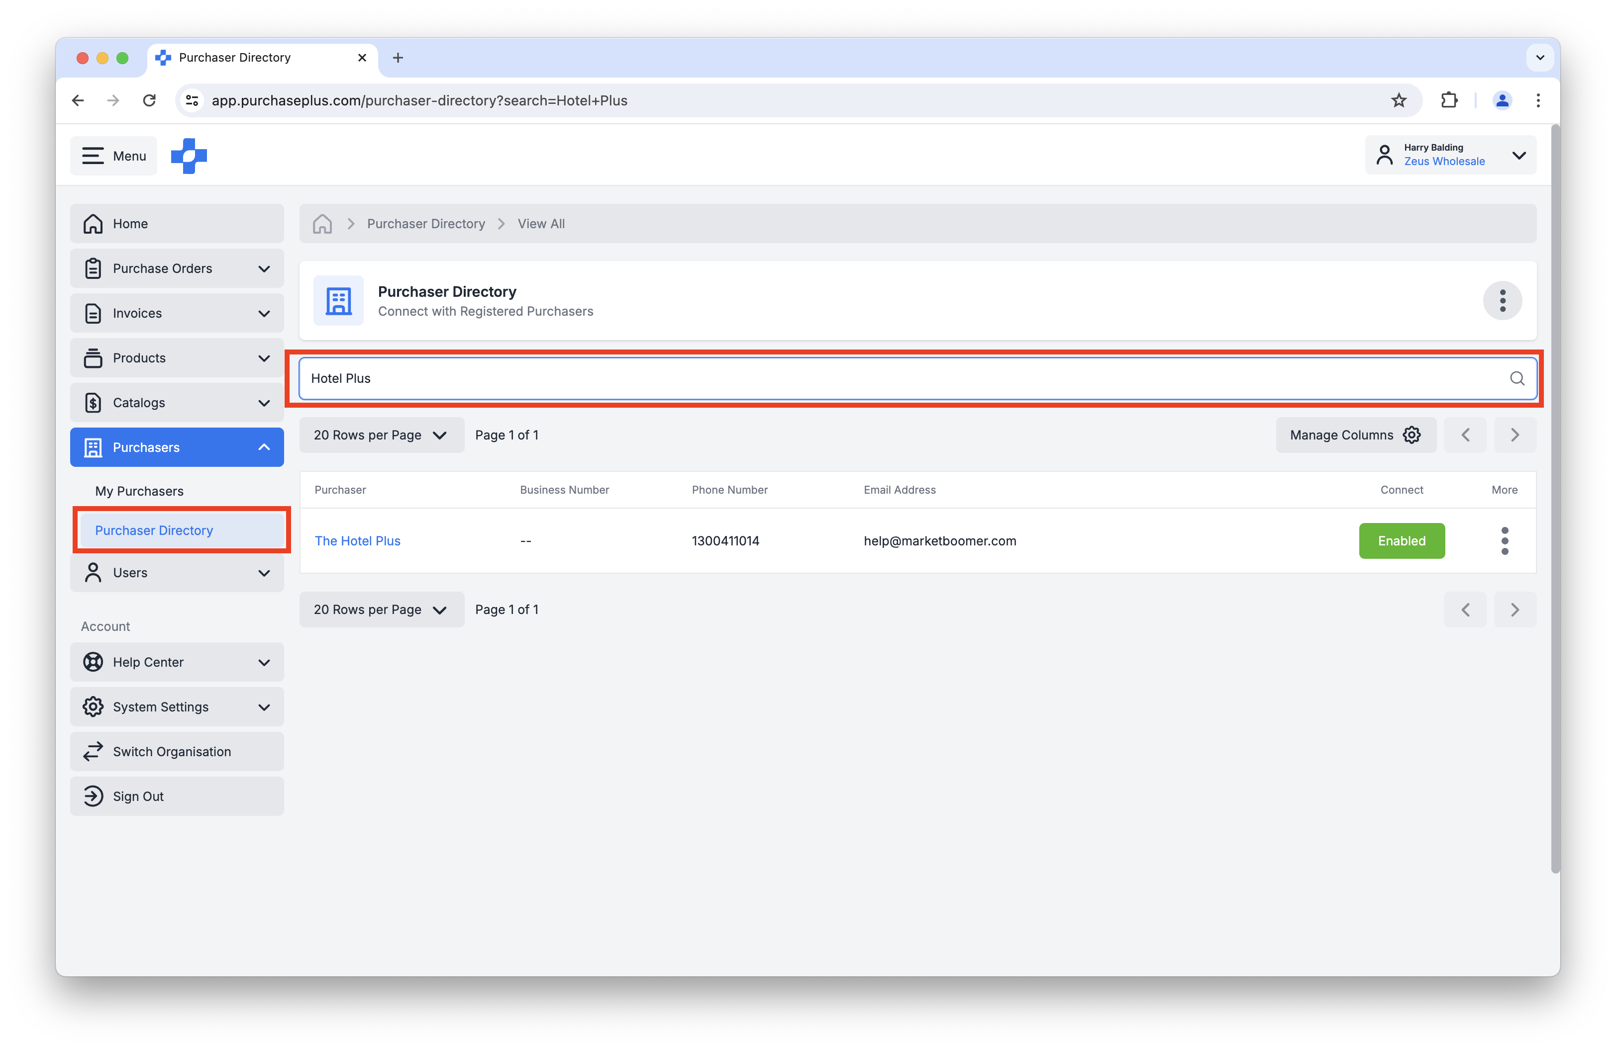The width and height of the screenshot is (1616, 1050).
Task: Click browser back arrow
Action: click(78, 100)
